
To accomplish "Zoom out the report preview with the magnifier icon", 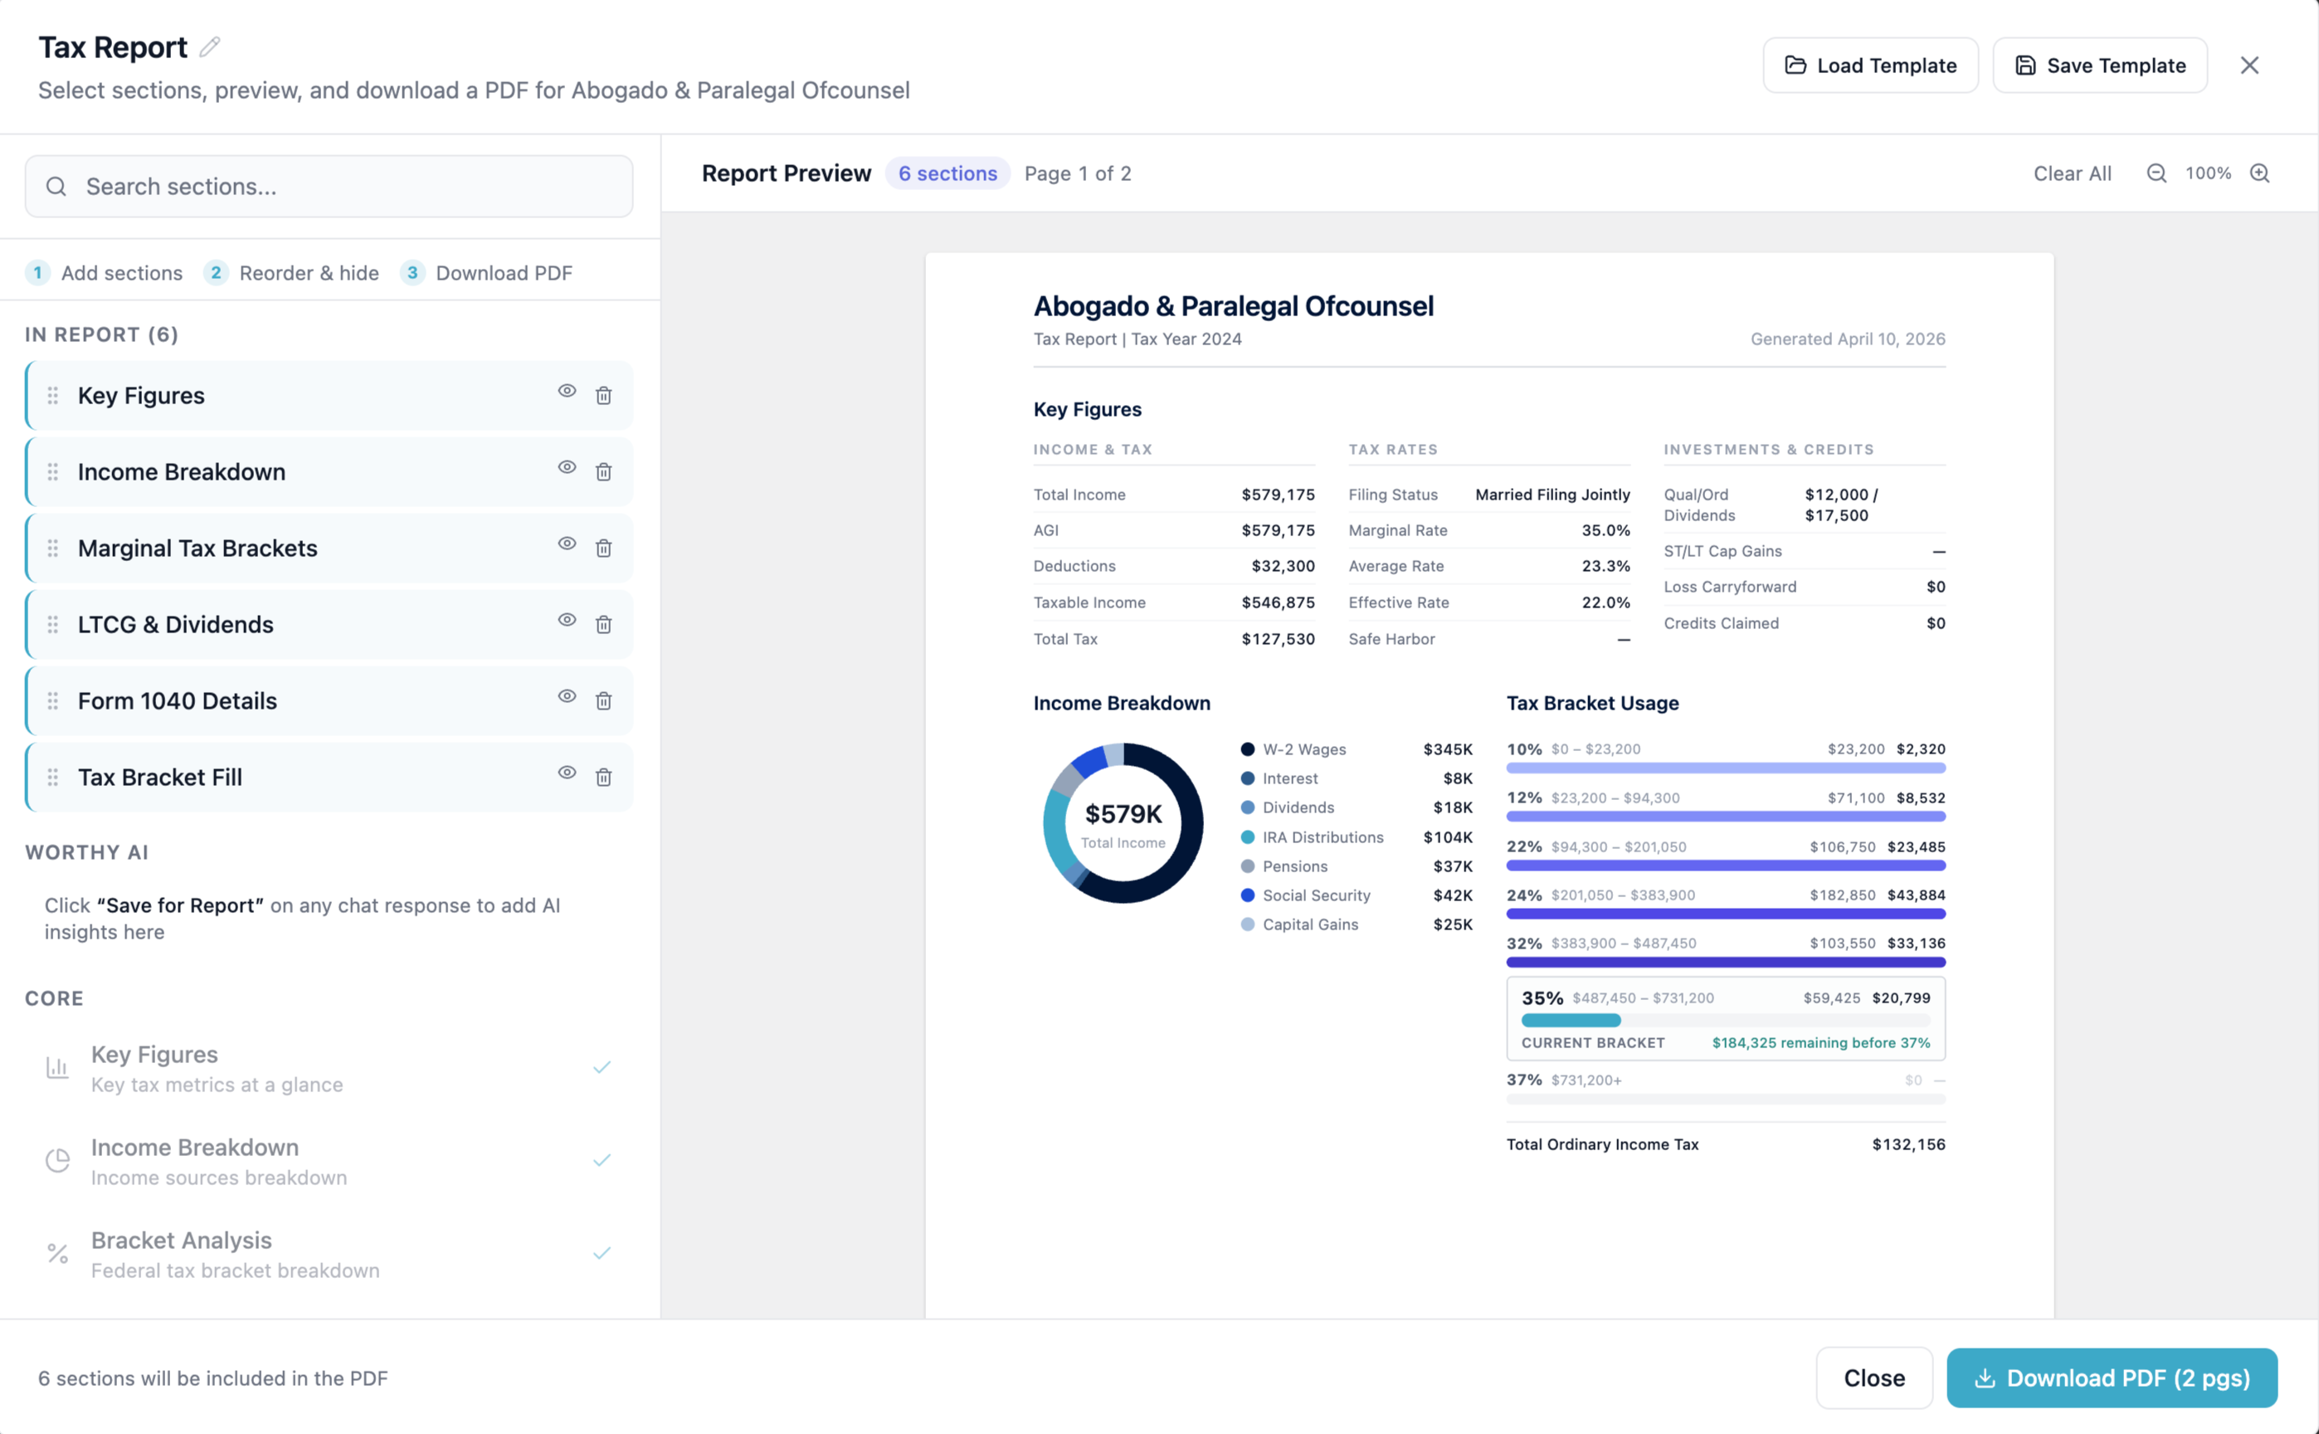I will [x=2156, y=173].
